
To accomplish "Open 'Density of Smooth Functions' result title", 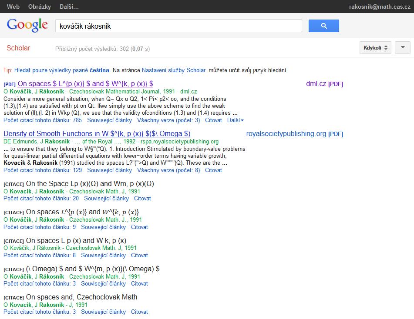I will (x=97, y=134).
